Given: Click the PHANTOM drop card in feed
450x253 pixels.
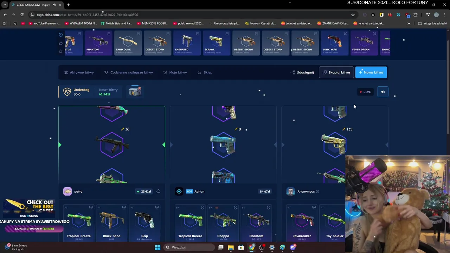Looking at the screenshot, I should click(x=98, y=43).
